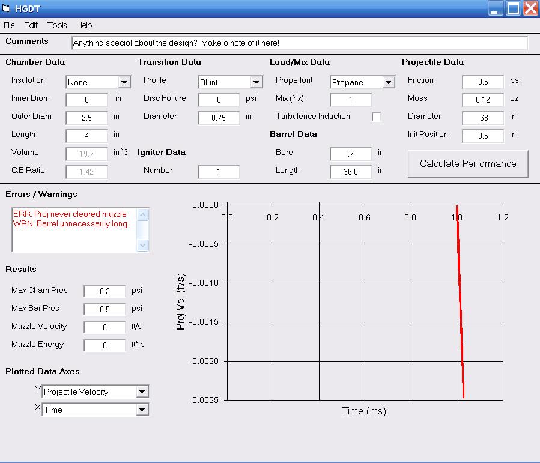The height and width of the screenshot is (463, 540).
Task: Open the Tools menu
Action: coord(57,25)
